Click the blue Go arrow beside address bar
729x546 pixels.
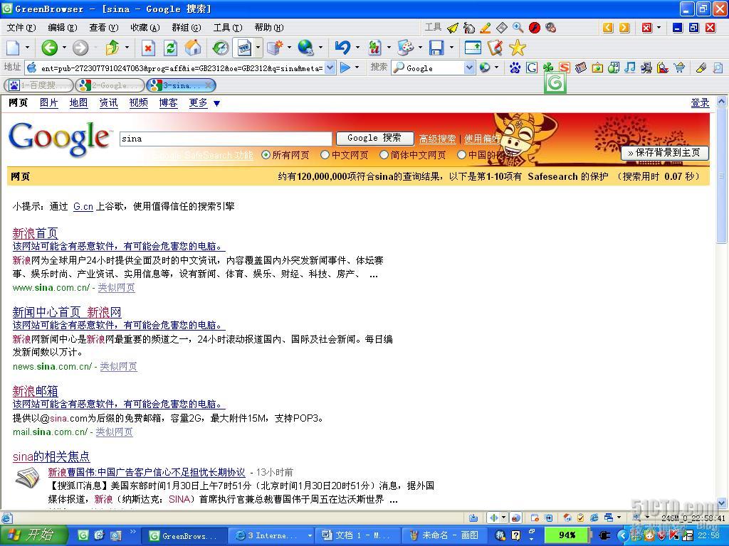[x=345, y=68]
